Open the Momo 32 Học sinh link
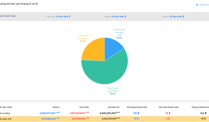The height and width of the screenshot is (122, 209). coord(176,17)
